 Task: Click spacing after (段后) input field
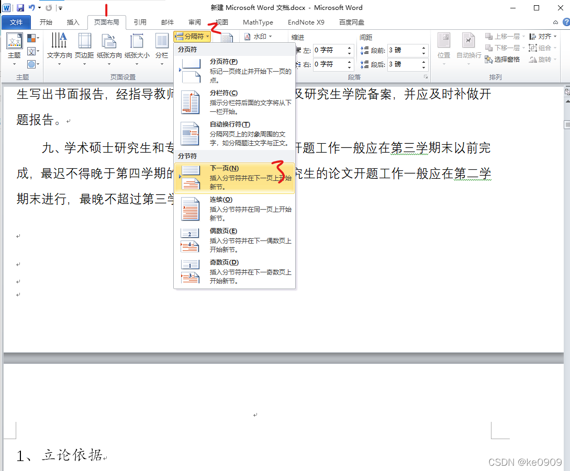click(x=404, y=64)
